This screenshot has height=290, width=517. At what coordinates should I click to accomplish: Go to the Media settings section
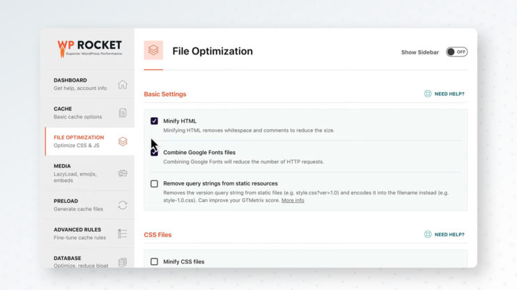(x=90, y=173)
